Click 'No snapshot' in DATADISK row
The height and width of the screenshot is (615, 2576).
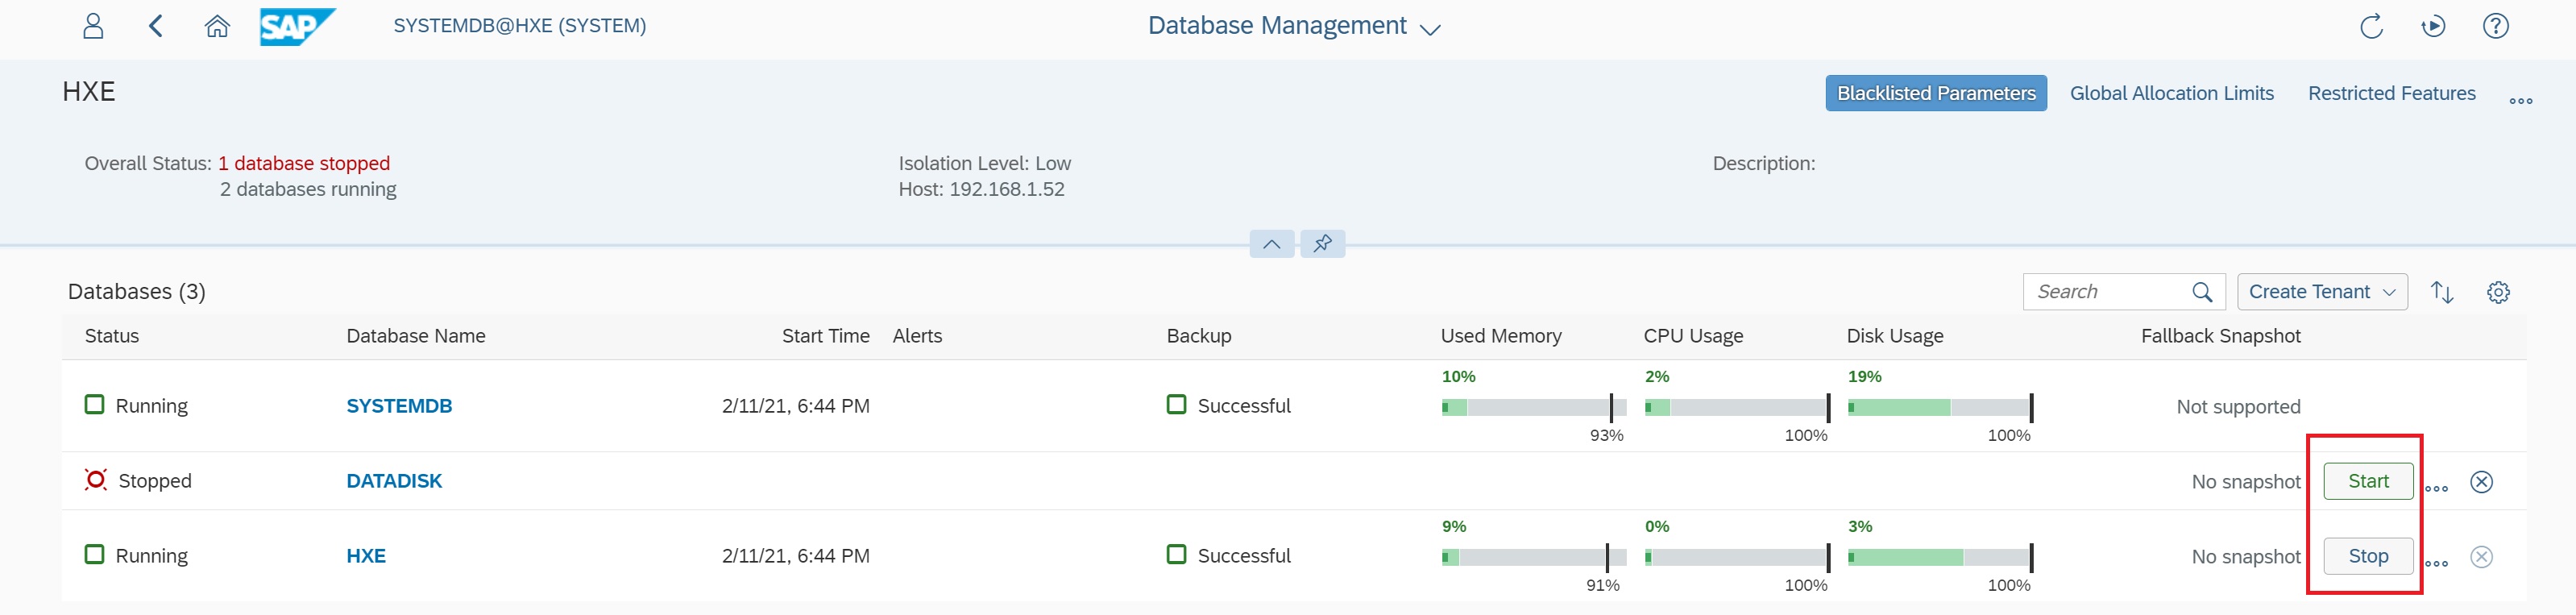pyautogui.click(x=2246, y=482)
